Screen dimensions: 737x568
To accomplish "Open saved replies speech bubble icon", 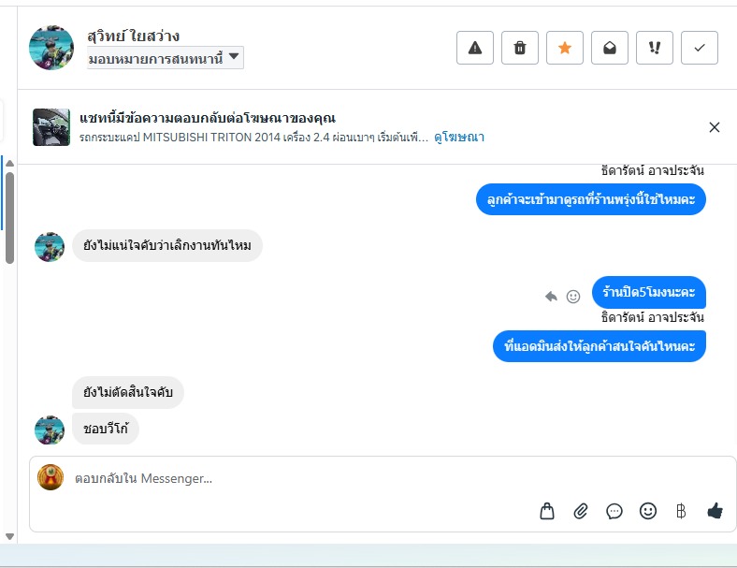I will pyautogui.click(x=614, y=511).
